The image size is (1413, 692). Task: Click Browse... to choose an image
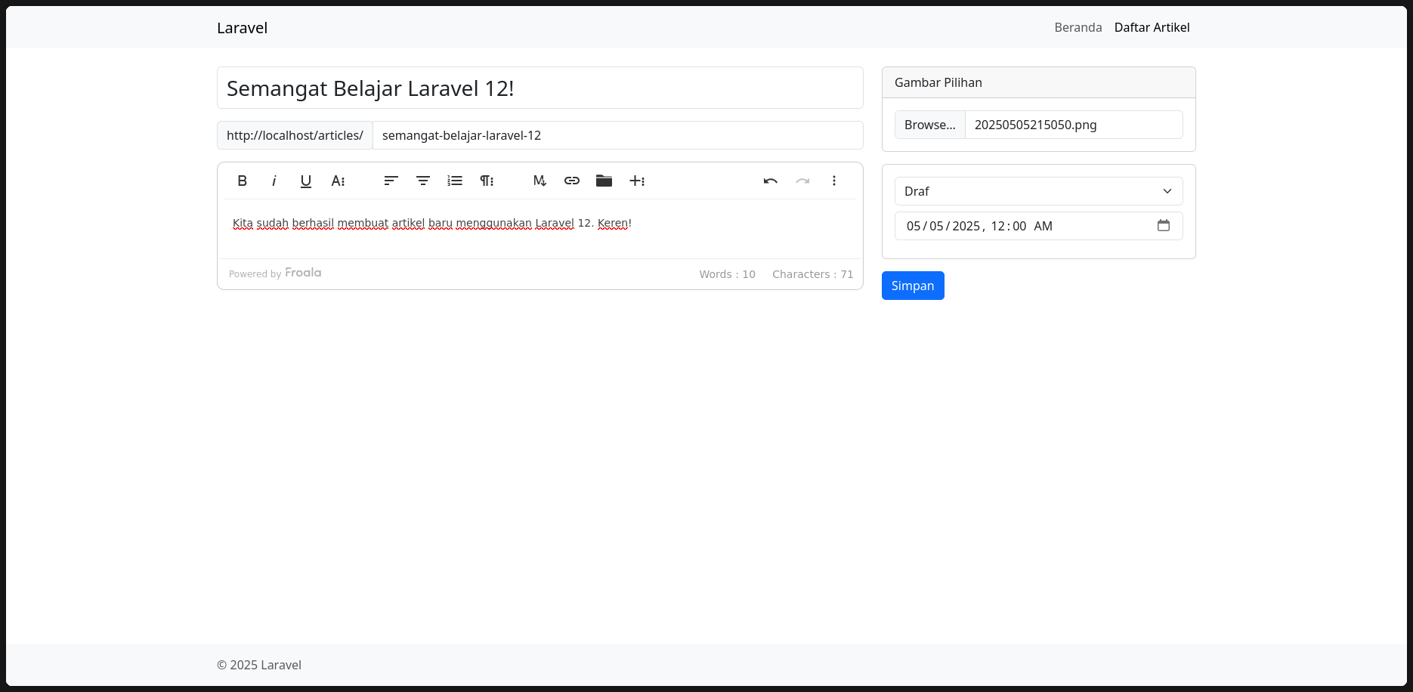click(930, 125)
